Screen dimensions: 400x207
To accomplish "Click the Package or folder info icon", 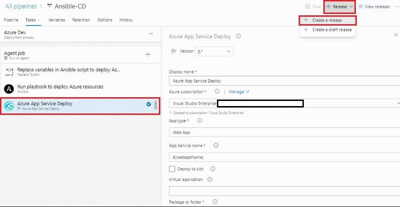I will coord(215,202).
